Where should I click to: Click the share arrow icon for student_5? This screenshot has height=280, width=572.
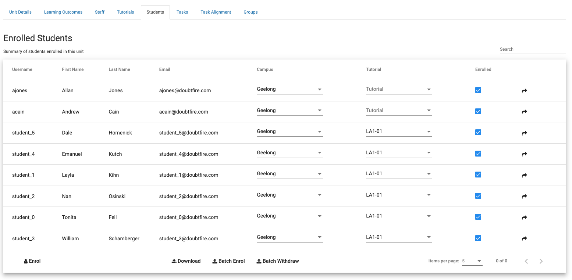(524, 133)
